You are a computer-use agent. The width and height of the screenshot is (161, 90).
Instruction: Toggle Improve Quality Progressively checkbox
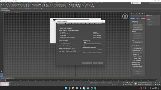[x=59, y=28]
